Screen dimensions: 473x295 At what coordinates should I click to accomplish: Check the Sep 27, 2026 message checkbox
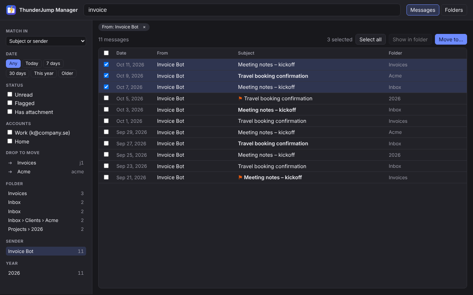(x=106, y=143)
